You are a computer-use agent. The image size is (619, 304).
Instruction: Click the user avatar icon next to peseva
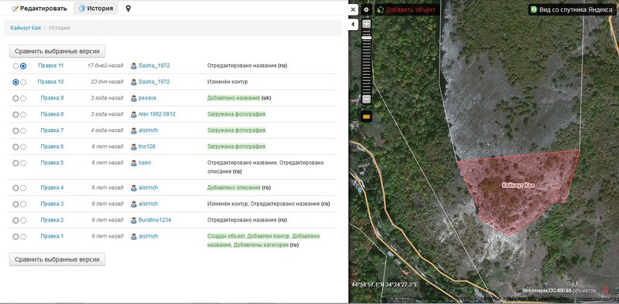coord(134,99)
